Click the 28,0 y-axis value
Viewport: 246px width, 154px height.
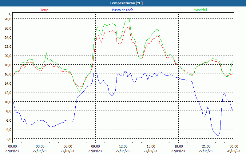point(8,19)
